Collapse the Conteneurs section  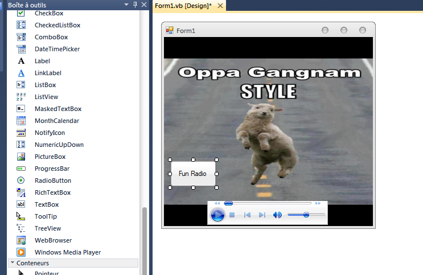coord(12,262)
